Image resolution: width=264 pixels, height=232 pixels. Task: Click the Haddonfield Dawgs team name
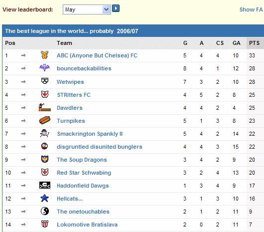83,186
